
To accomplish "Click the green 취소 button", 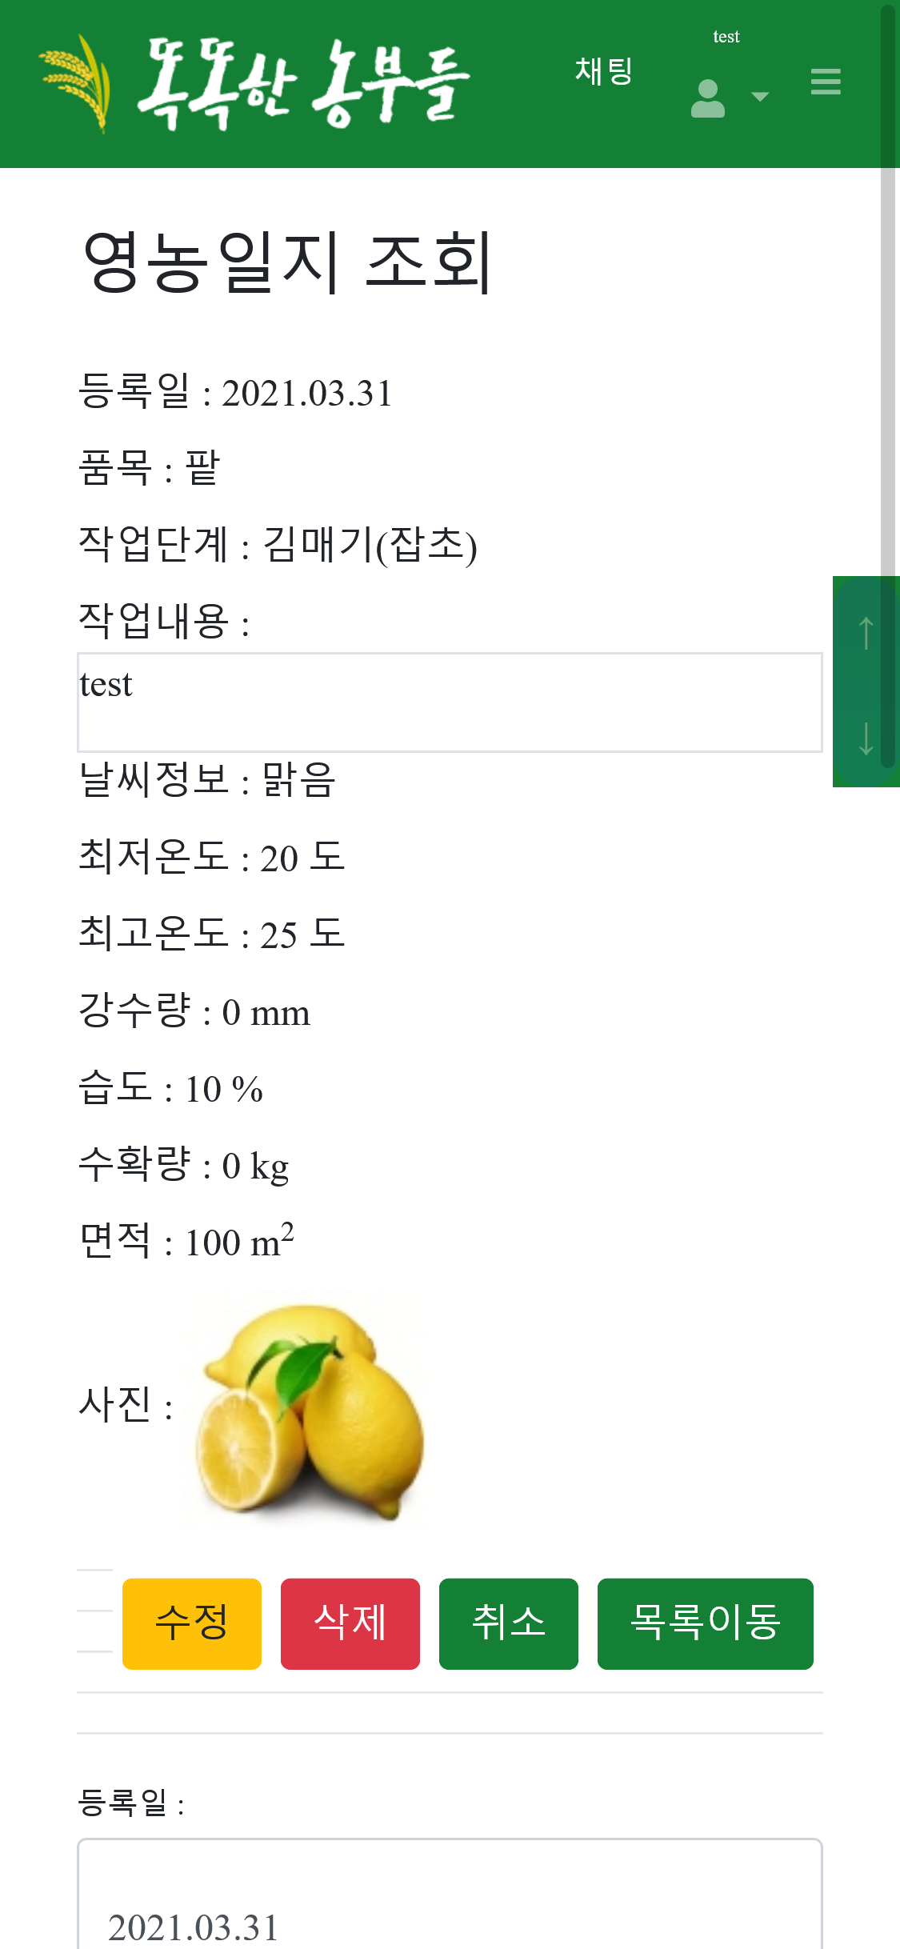I will click(x=508, y=1623).
